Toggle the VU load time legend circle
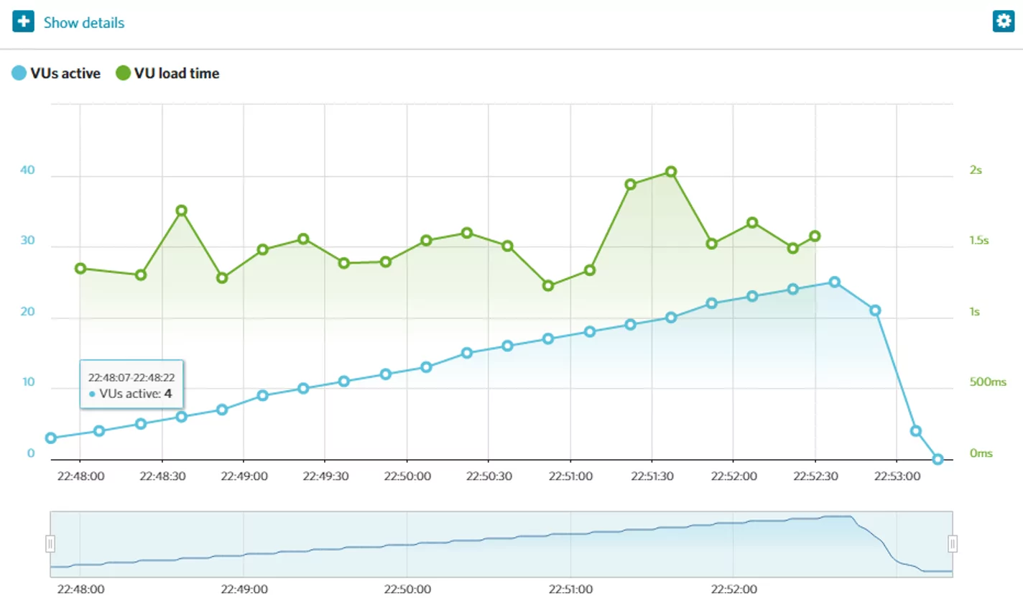Viewport: 1023px width, 605px height. coord(123,73)
